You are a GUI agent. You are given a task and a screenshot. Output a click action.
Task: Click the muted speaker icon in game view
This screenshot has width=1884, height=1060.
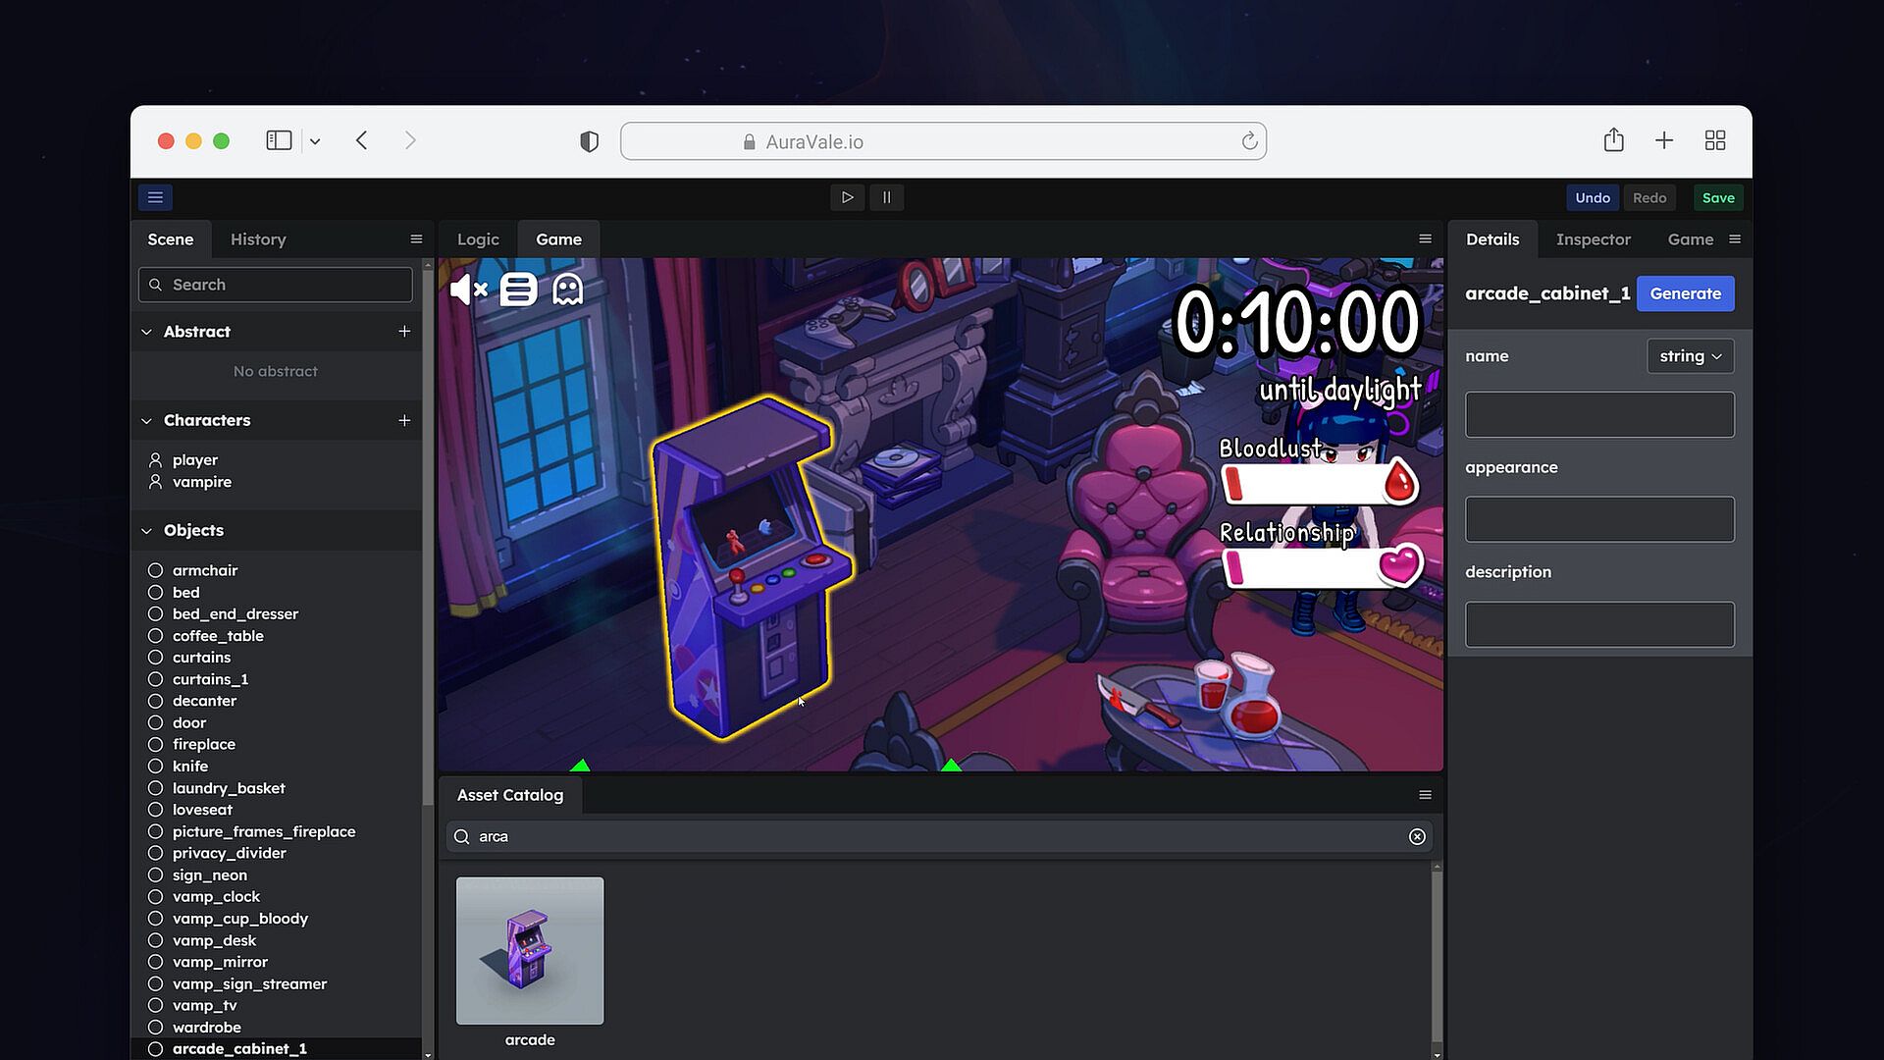tap(468, 290)
